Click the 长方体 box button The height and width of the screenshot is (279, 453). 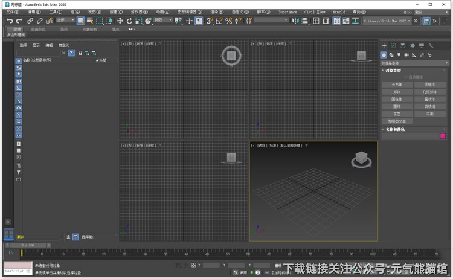(x=397, y=85)
